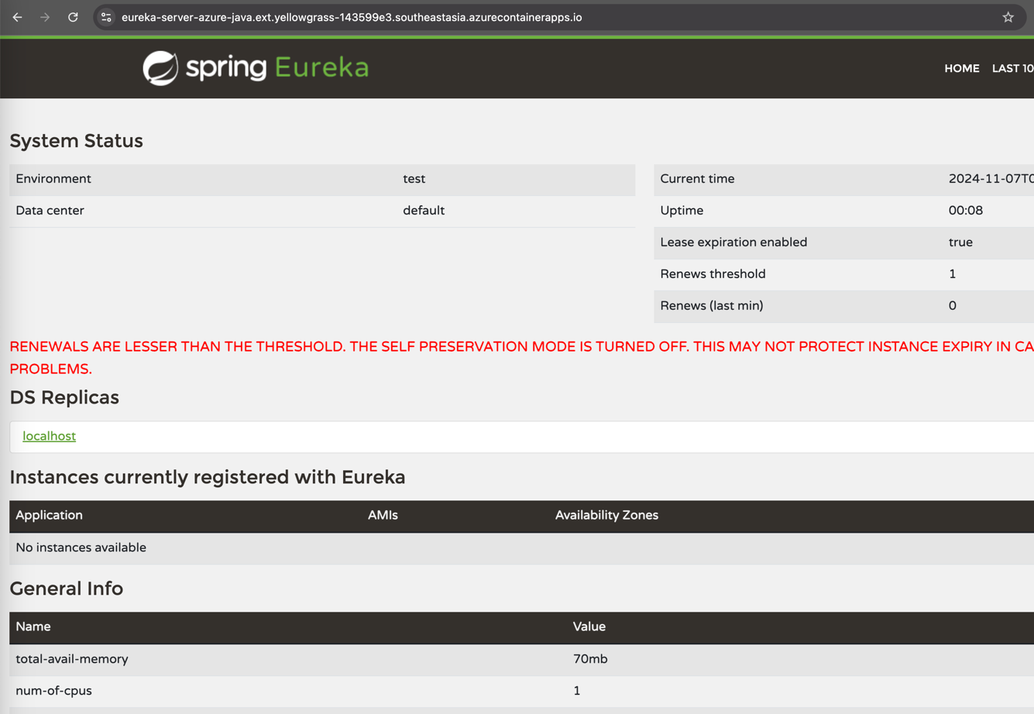The height and width of the screenshot is (714, 1034).
Task: Select the Renews threshold label
Action: [x=713, y=274]
